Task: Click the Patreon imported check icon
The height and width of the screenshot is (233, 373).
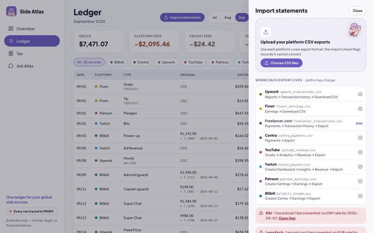Action: pyautogui.click(x=360, y=181)
